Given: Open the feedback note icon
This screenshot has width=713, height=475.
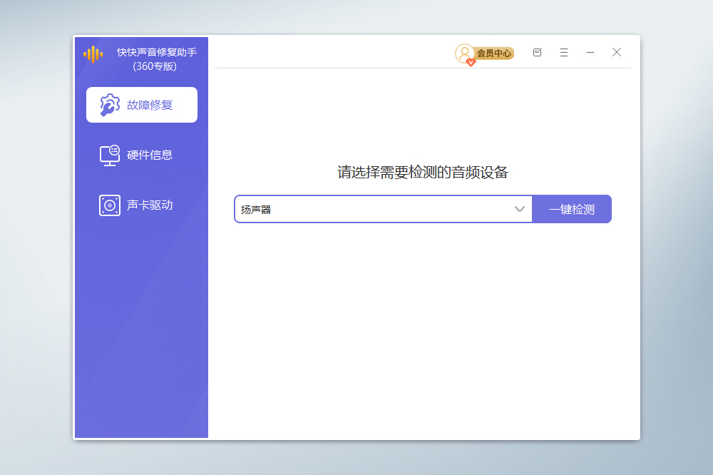Looking at the screenshot, I should point(538,52).
